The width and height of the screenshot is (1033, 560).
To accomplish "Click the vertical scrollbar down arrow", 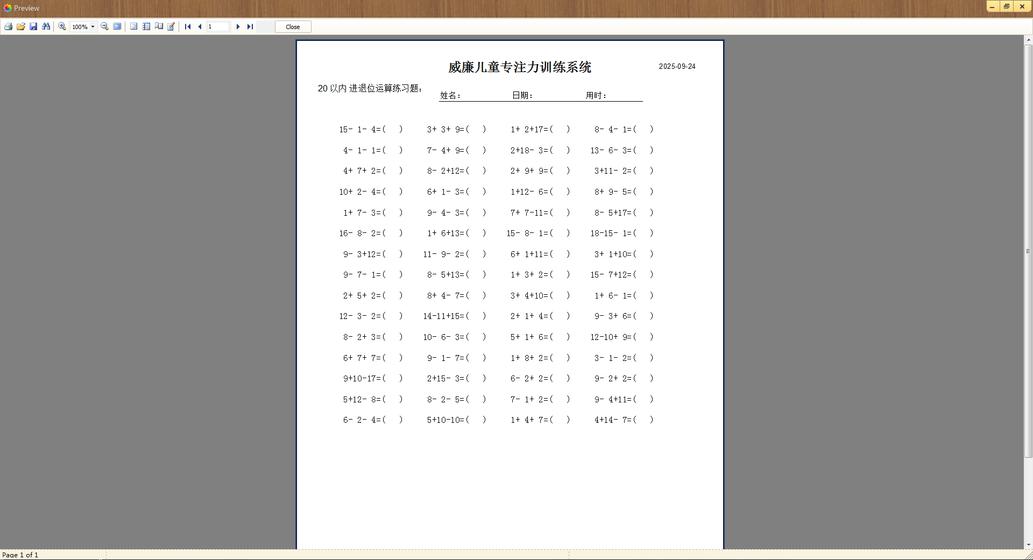I will (1028, 544).
